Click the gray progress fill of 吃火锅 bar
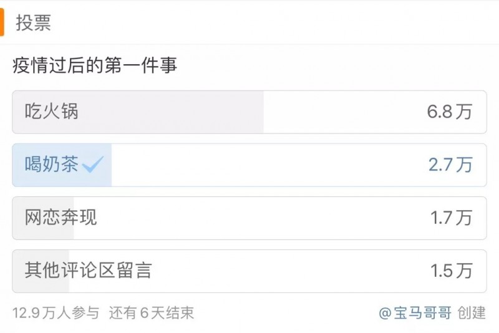 point(187,112)
